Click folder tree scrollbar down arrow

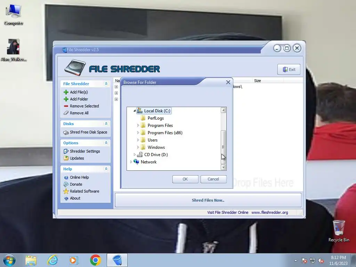[224, 167]
